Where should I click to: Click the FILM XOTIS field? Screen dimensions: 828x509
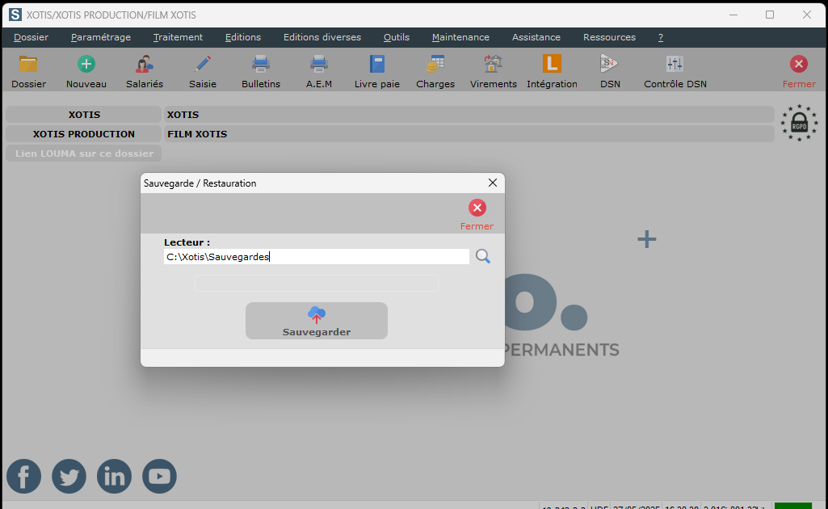tap(469, 134)
